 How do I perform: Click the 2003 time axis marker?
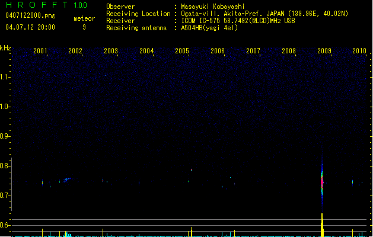point(111,50)
